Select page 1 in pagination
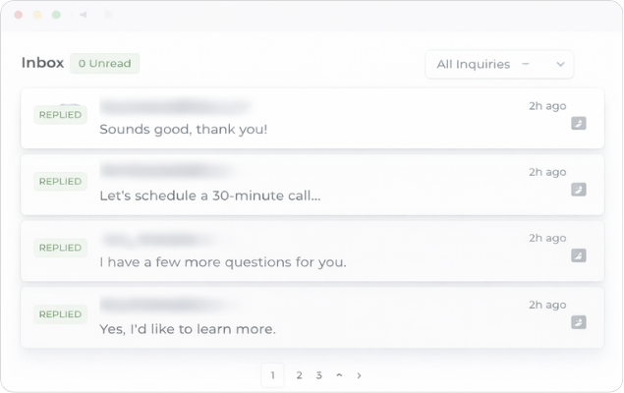The width and height of the screenshot is (624, 393). pyautogui.click(x=273, y=374)
